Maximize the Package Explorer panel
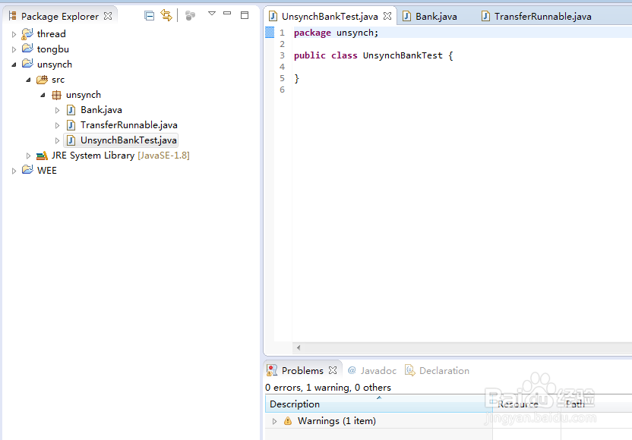This screenshot has width=632, height=440. pos(245,15)
